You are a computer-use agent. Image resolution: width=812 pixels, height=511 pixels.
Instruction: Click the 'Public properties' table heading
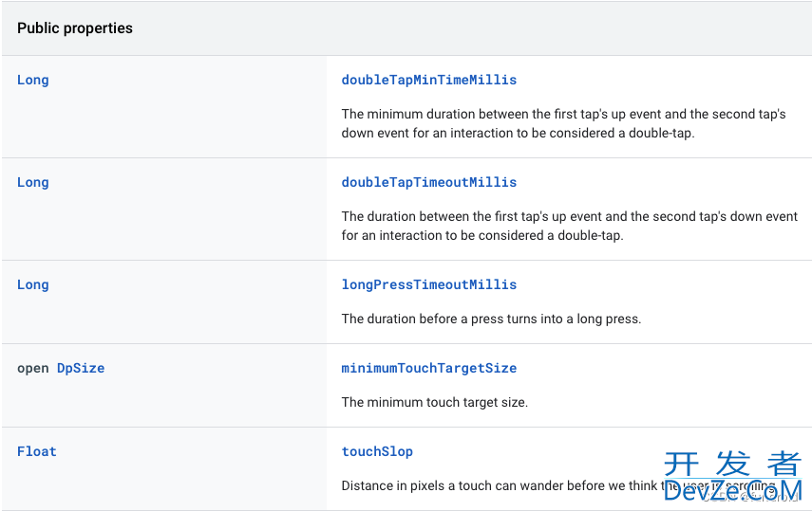[75, 28]
